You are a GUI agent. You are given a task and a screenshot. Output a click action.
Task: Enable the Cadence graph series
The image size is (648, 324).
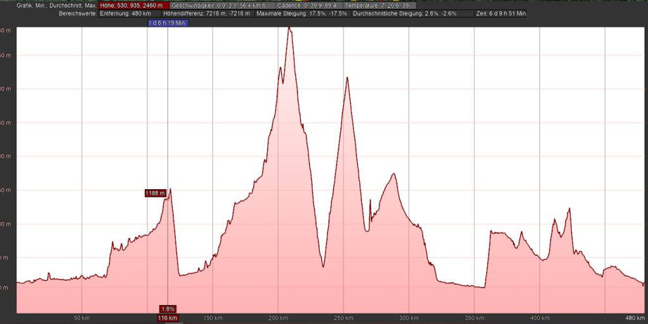coord(306,5)
